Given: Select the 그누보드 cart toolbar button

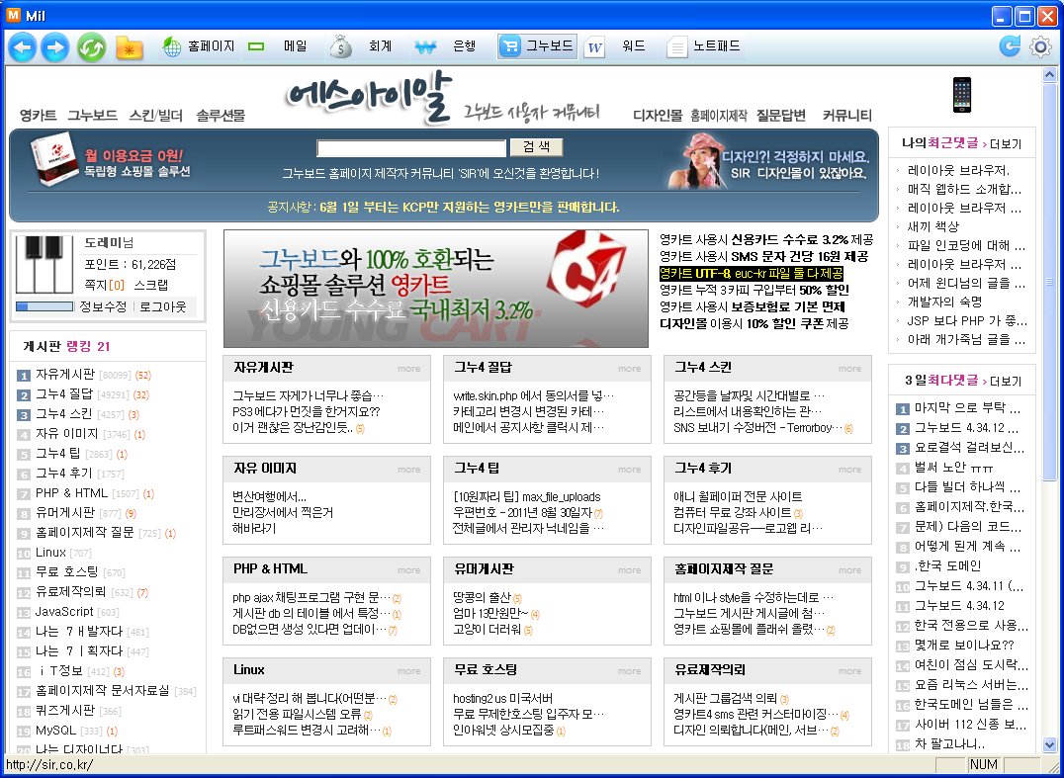Looking at the screenshot, I should pyautogui.click(x=536, y=46).
